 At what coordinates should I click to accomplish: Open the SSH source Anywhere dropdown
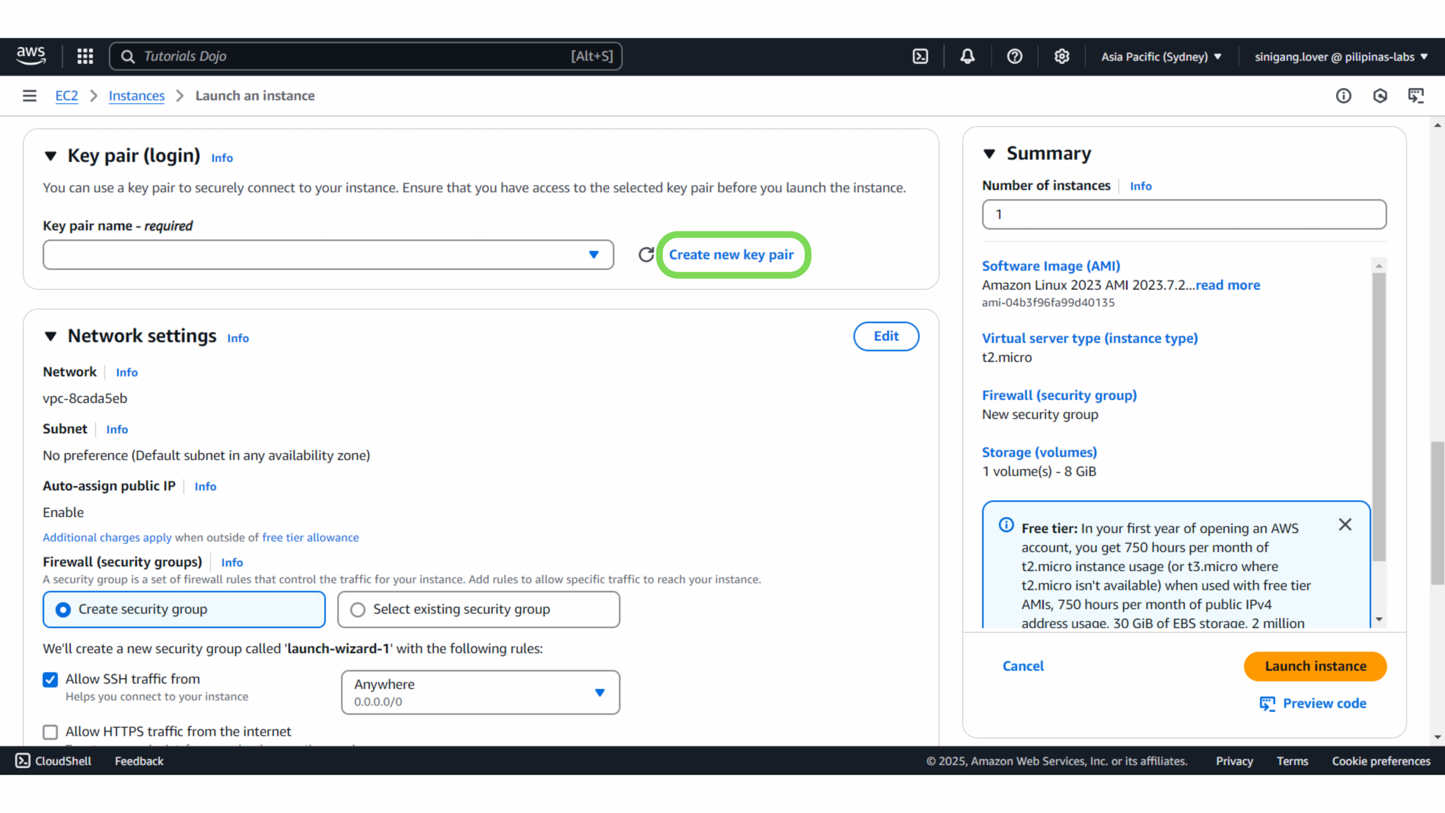point(480,692)
